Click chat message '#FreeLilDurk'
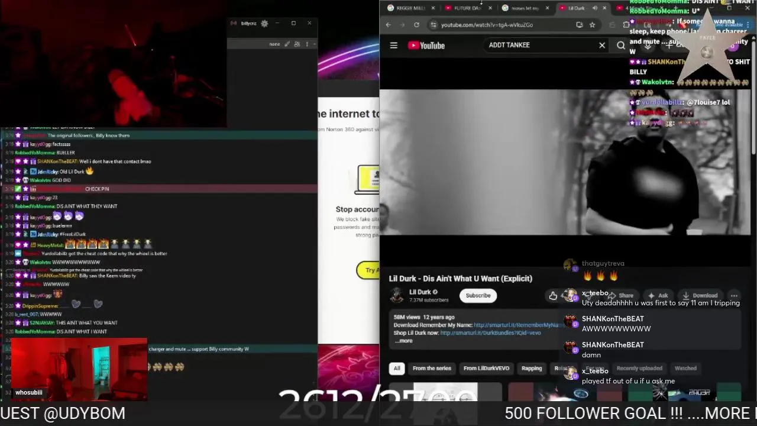This screenshot has width=757, height=426. (73, 234)
